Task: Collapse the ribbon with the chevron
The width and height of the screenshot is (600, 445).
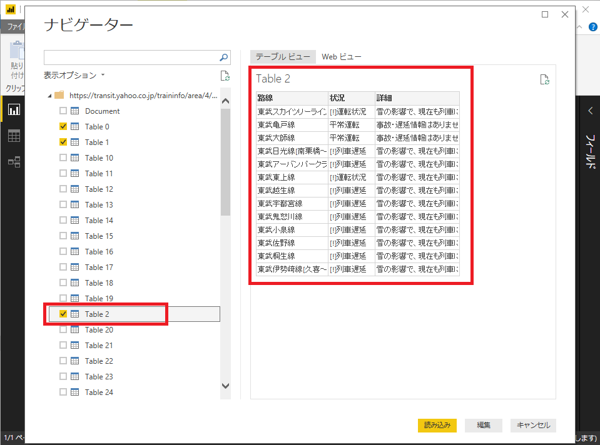Action: [579, 27]
